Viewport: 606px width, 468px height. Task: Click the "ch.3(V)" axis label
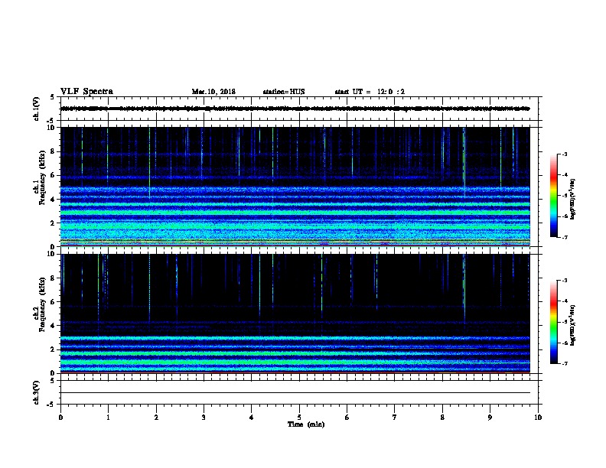37,392
